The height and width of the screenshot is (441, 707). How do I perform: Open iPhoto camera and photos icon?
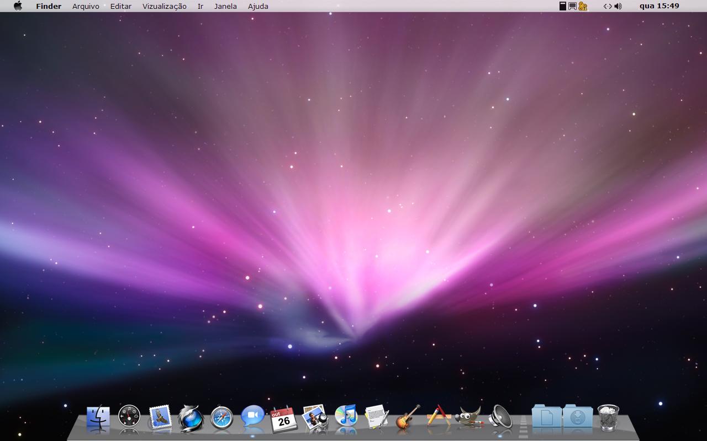pyautogui.click(x=315, y=417)
